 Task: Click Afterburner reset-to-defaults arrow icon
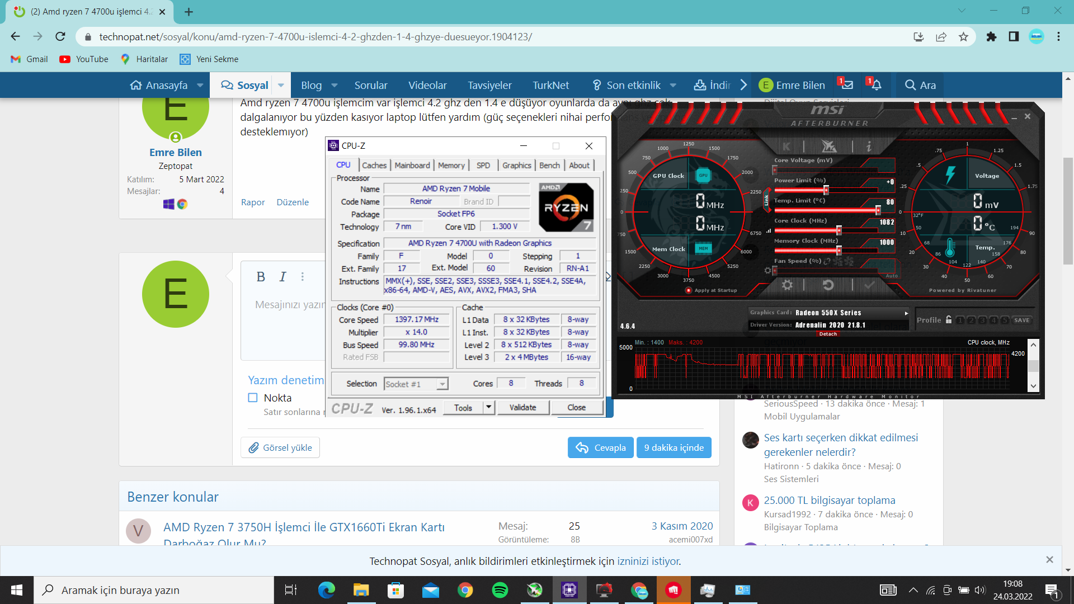828,285
